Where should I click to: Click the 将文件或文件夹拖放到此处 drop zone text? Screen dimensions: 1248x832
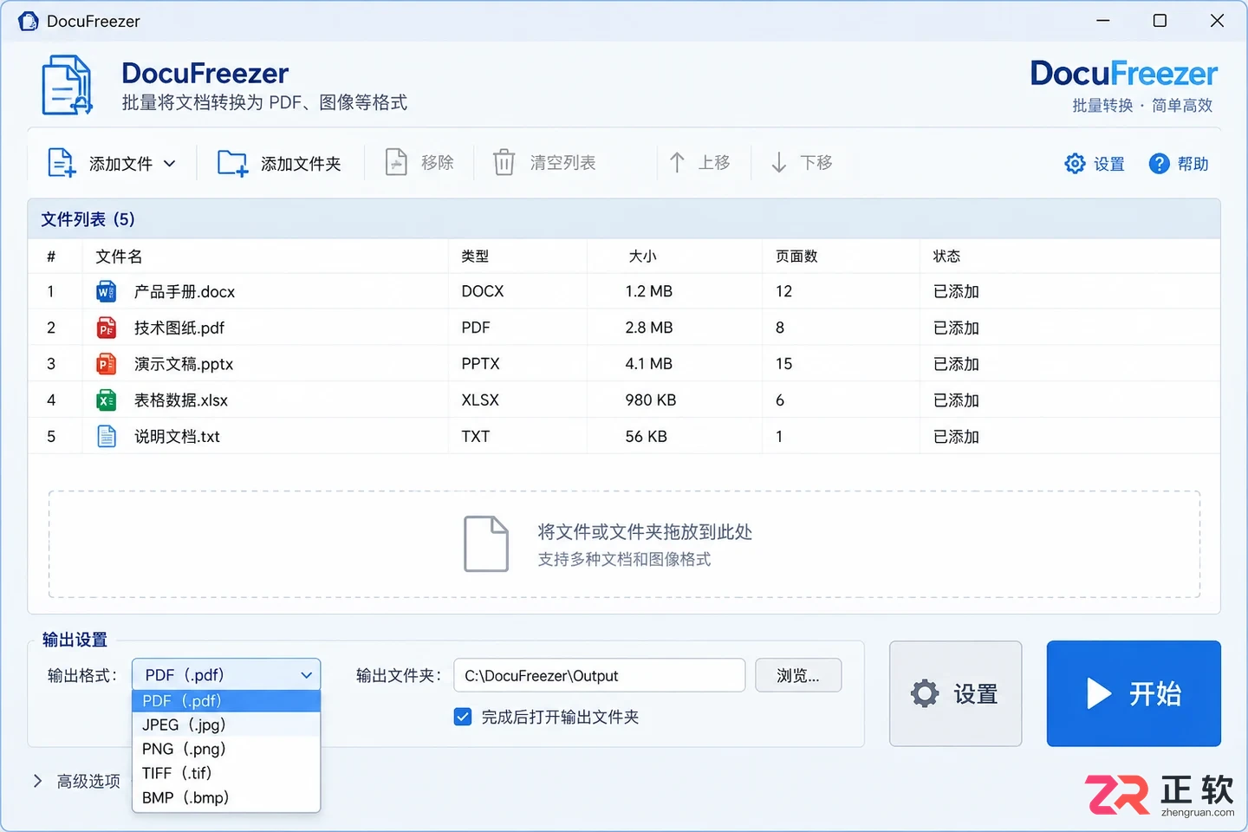645,532
